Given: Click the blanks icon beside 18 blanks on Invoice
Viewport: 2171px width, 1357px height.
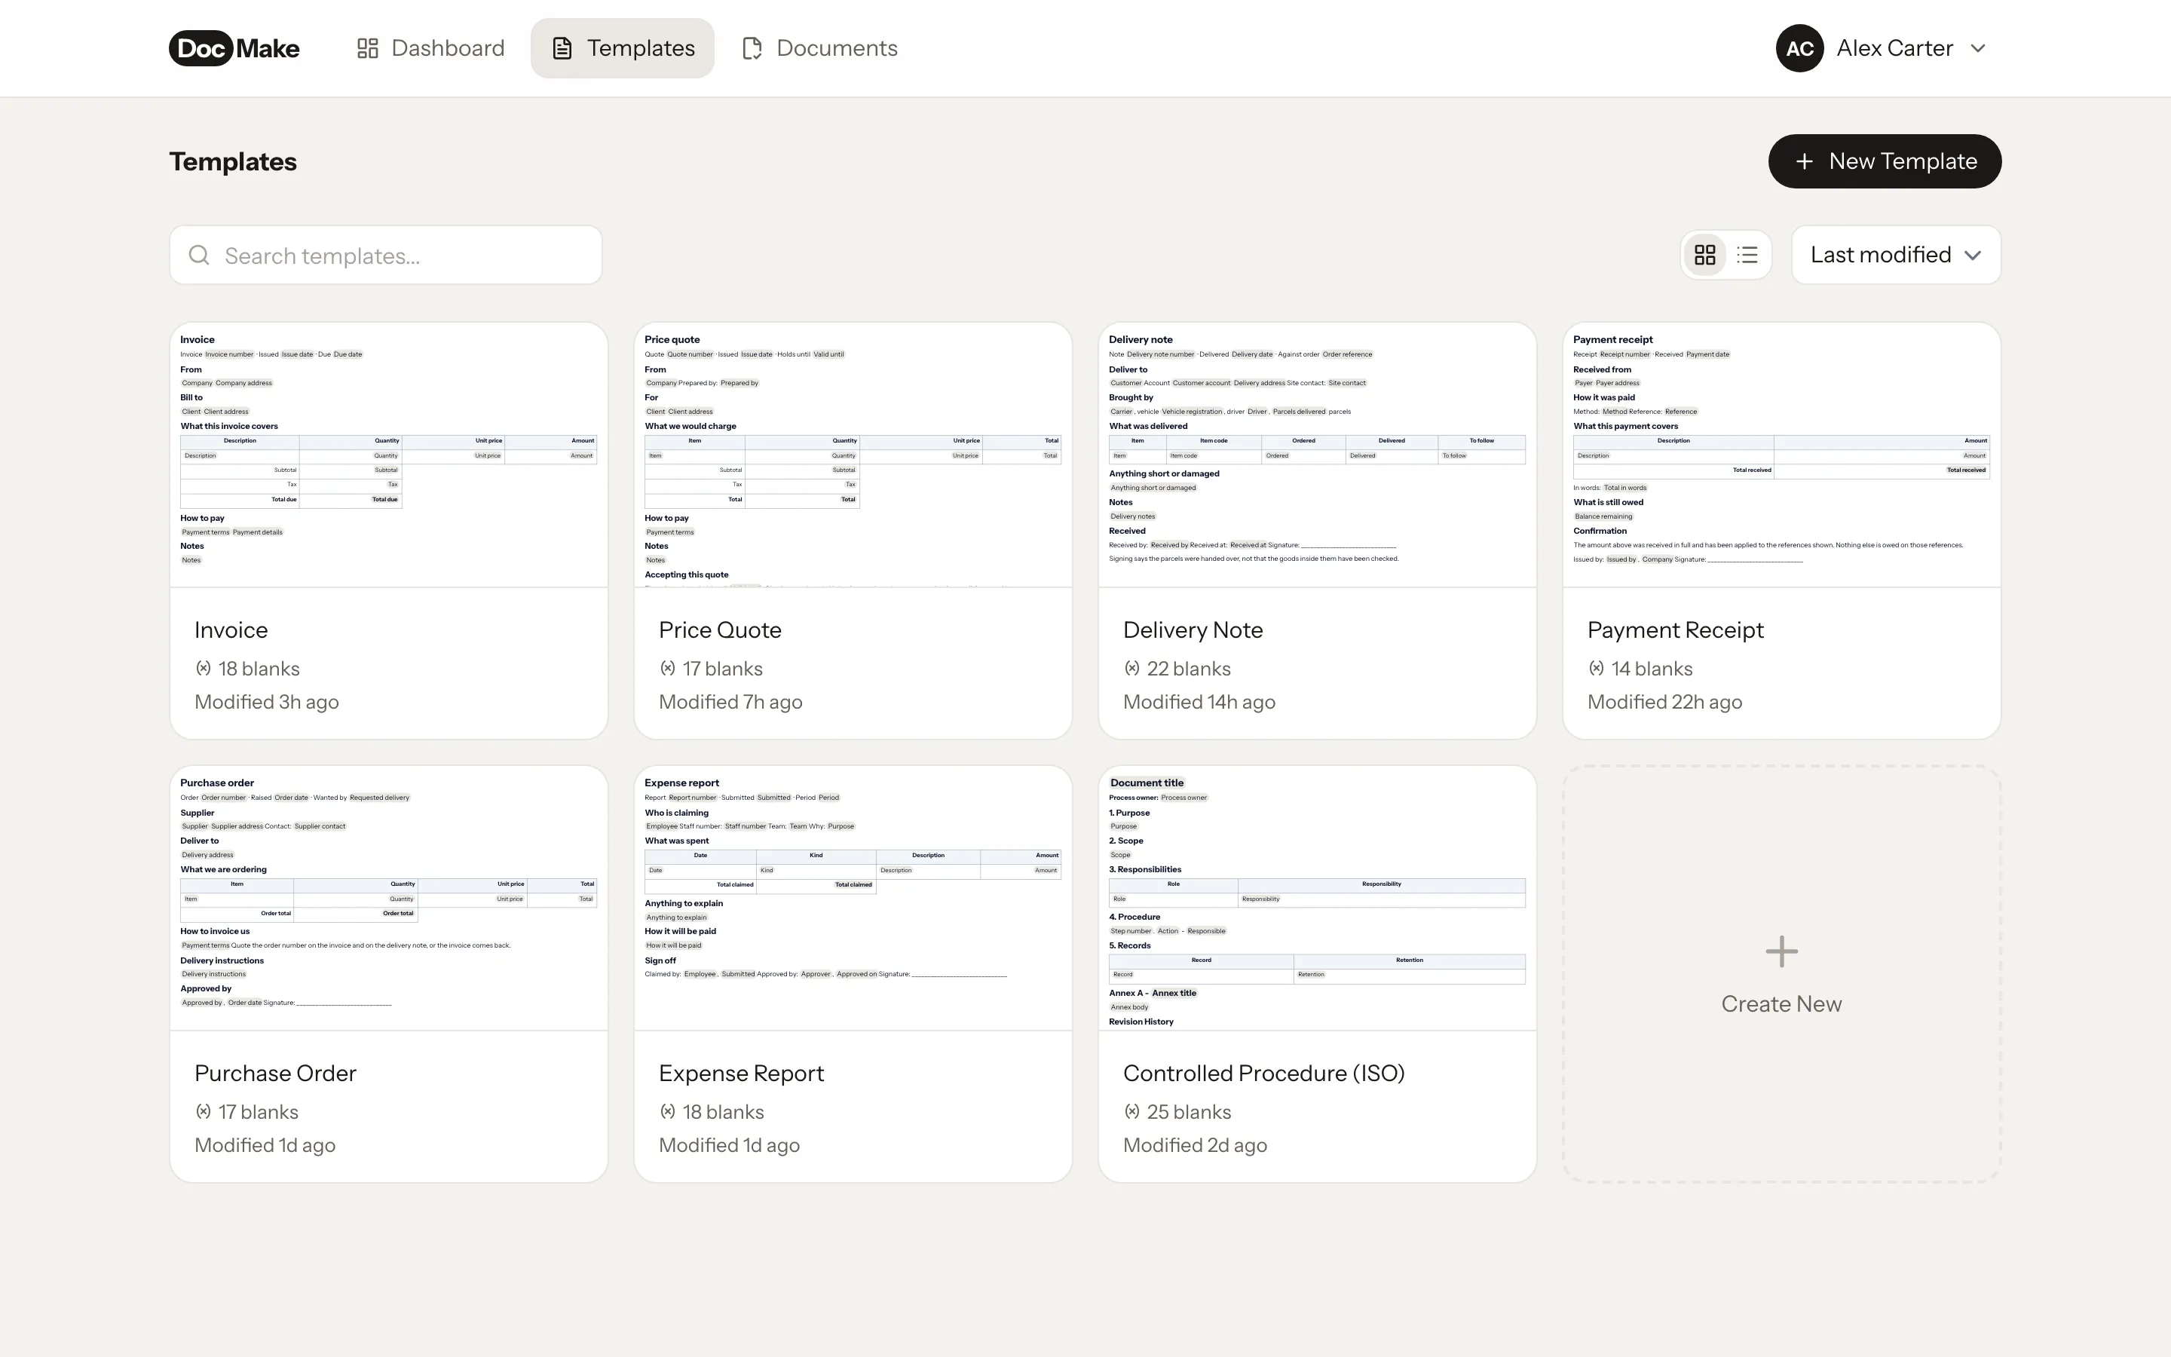Looking at the screenshot, I should point(204,668).
